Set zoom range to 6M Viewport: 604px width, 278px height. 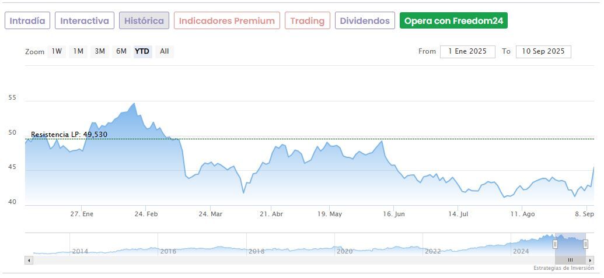pos(121,51)
